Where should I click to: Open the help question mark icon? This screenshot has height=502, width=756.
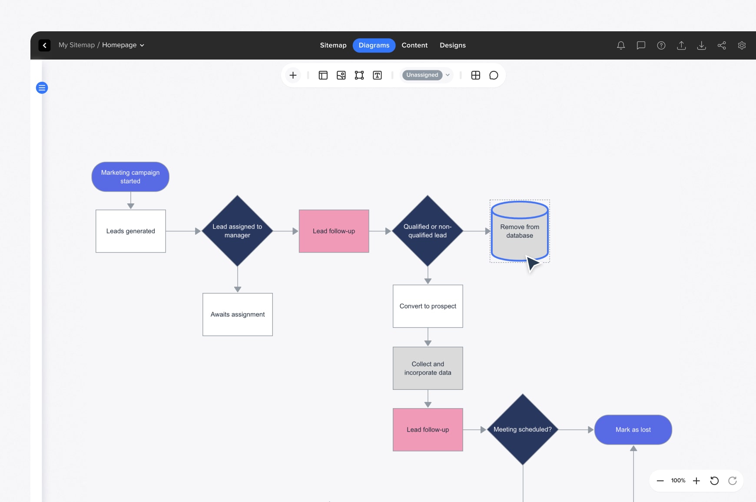tap(661, 45)
